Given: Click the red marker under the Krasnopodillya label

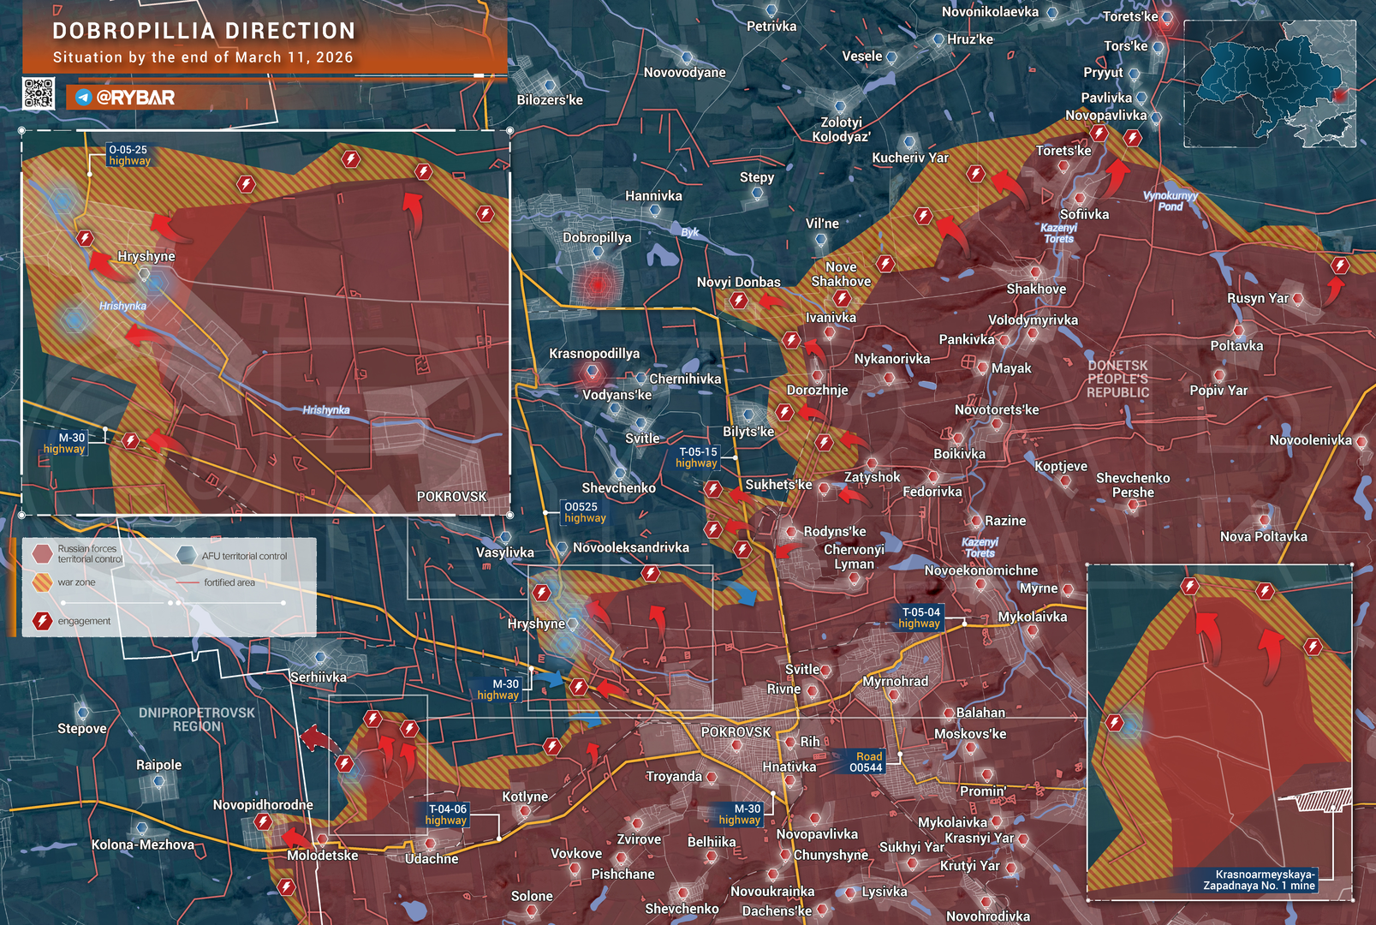Looking at the screenshot, I should click(591, 372).
